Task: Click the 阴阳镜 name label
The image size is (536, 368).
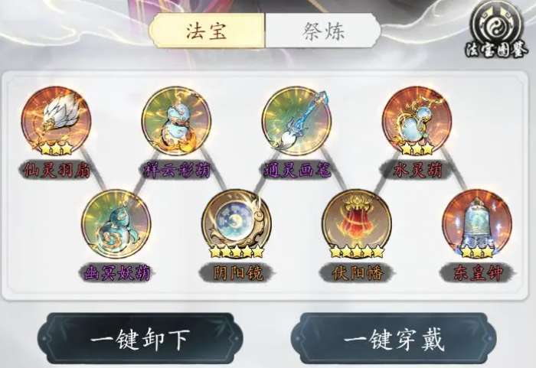Action: [237, 273]
